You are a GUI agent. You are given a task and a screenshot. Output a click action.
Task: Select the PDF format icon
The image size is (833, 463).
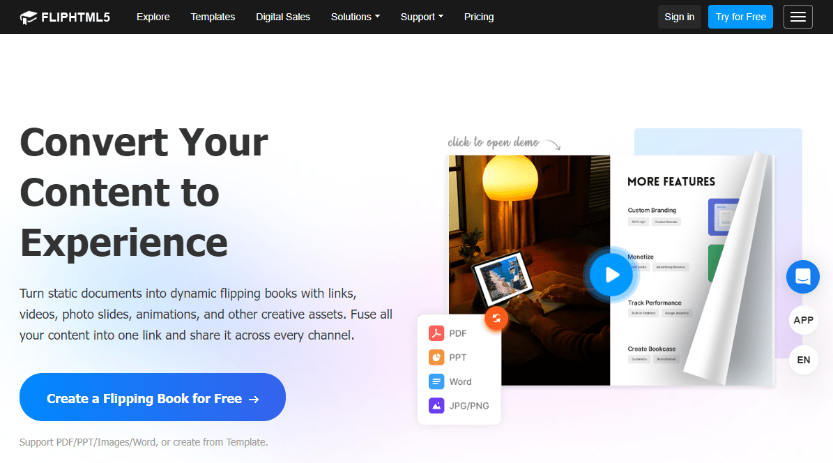click(437, 333)
